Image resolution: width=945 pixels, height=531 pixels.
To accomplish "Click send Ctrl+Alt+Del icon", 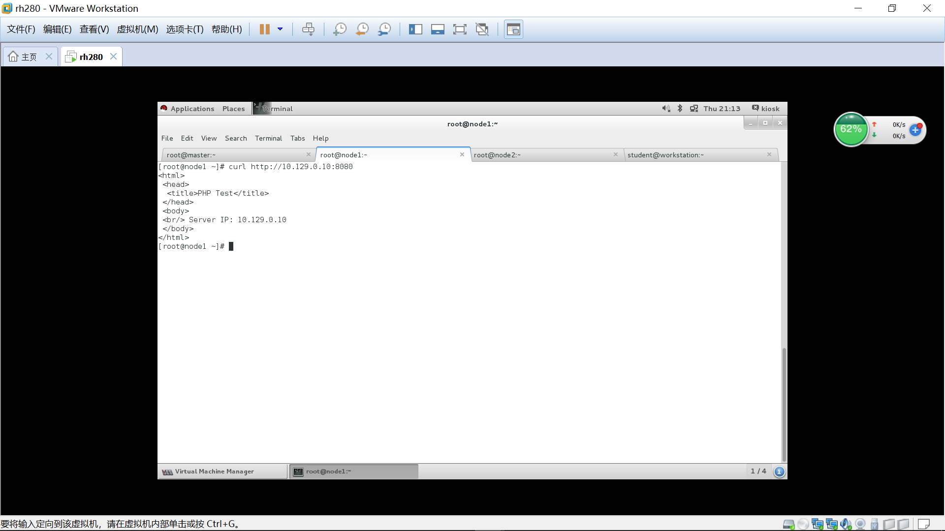I will 308,29.
